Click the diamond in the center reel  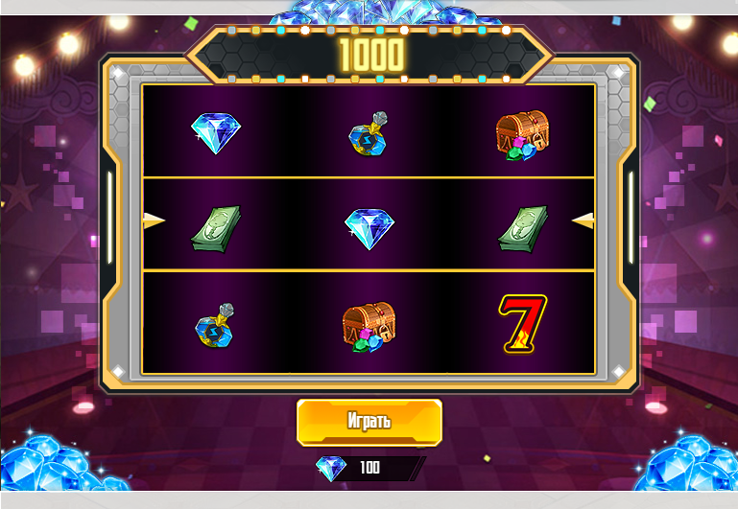pos(369,229)
